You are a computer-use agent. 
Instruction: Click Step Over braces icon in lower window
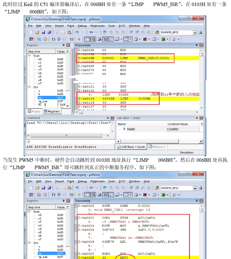[59, 195]
